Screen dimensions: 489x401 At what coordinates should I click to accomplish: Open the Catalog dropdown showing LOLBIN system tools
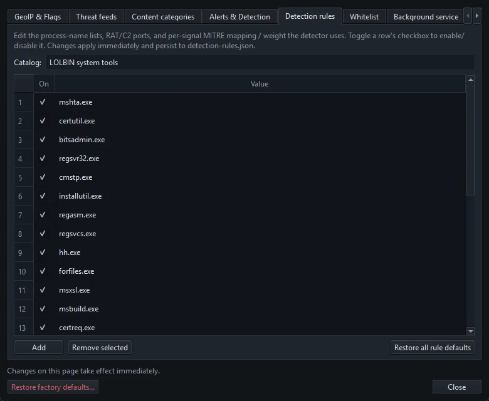pos(260,62)
